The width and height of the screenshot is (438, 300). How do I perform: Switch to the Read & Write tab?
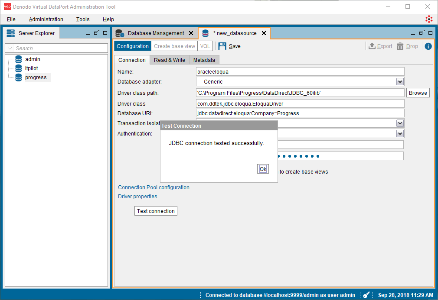coord(169,60)
